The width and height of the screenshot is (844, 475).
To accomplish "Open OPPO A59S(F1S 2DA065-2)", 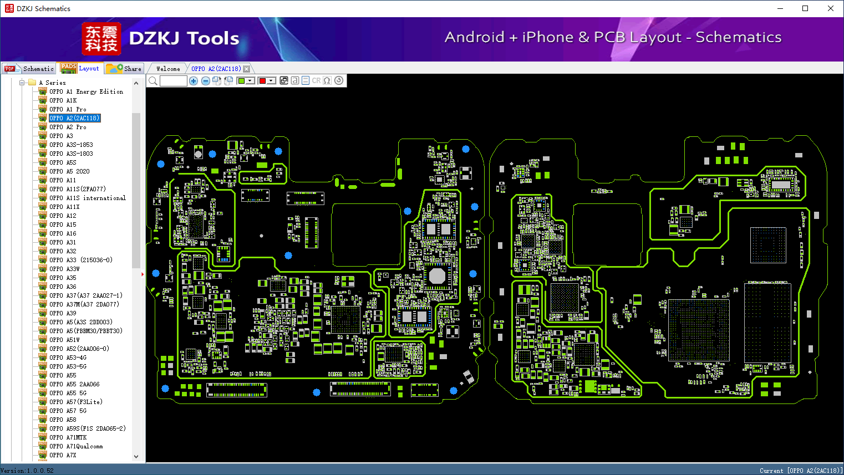I will coord(88,428).
